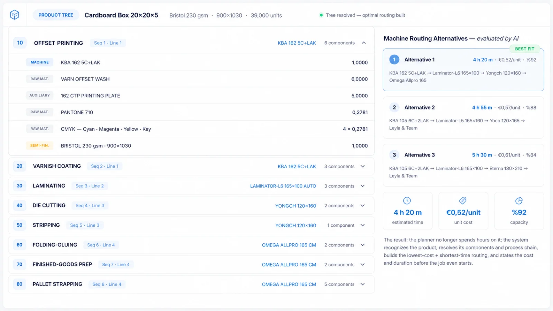Open Omega Allpro link in Pallet Strapping row
553x311 pixels.
click(289, 284)
